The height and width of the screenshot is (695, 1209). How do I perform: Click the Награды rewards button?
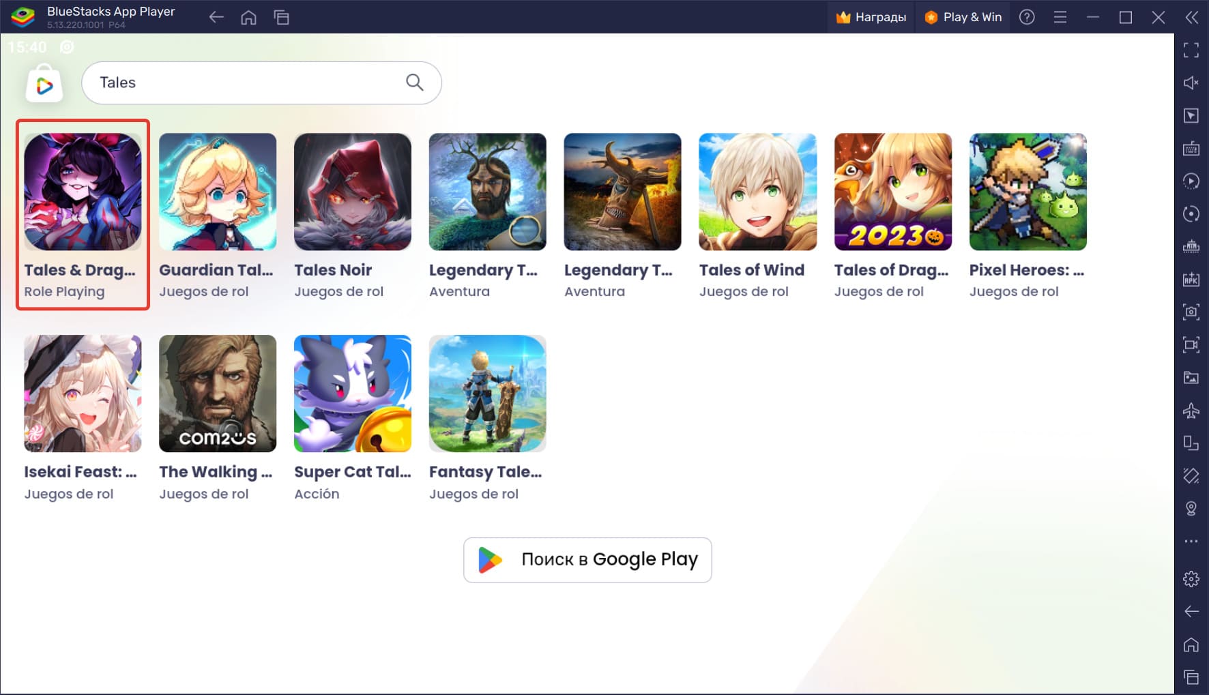(871, 17)
